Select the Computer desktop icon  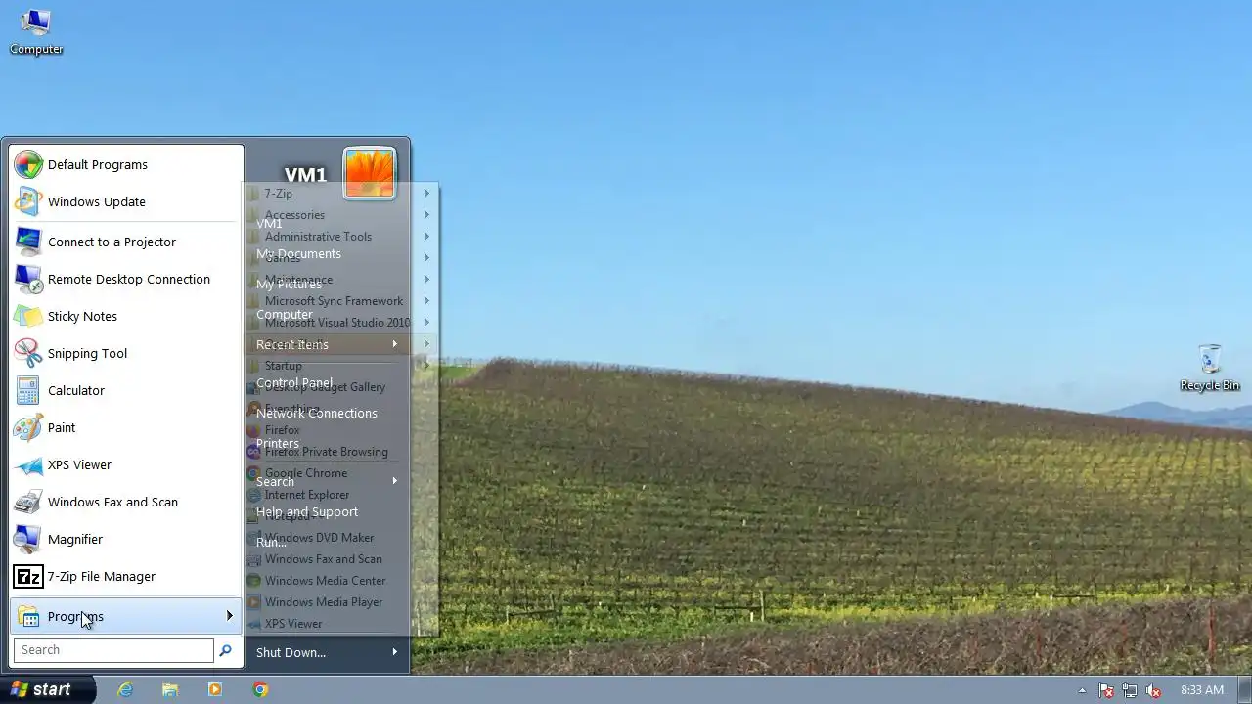[x=36, y=31]
